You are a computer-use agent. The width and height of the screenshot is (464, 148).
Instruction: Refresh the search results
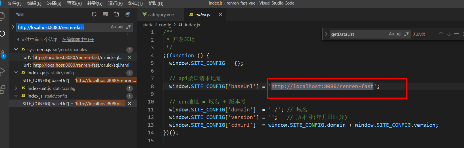click(x=94, y=14)
